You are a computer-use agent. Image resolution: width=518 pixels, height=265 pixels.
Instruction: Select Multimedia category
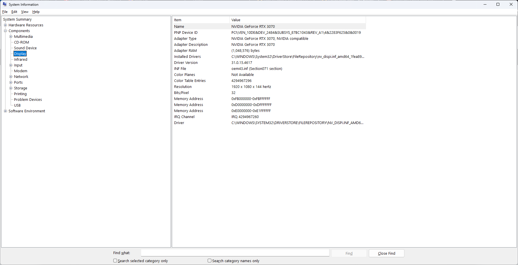click(x=23, y=37)
